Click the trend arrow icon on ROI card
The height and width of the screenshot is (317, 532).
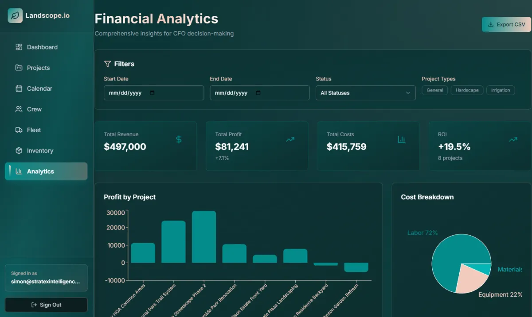tap(513, 140)
